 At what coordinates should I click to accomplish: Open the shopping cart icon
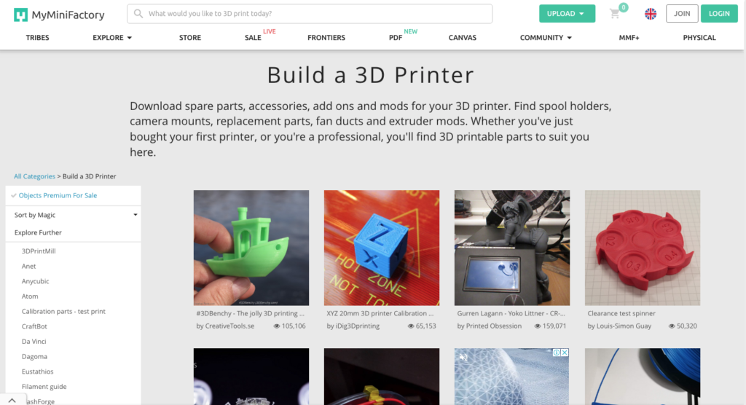pos(615,14)
